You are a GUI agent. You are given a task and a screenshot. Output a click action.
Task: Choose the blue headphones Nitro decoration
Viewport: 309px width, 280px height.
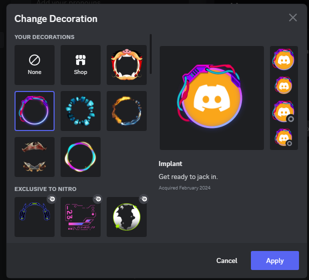pyautogui.click(x=35, y=217)
